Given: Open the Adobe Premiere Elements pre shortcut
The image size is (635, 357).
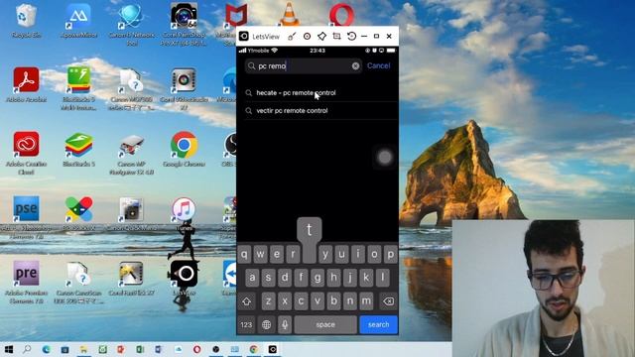Looking at the screenshot, I should (x=27, y=282).
